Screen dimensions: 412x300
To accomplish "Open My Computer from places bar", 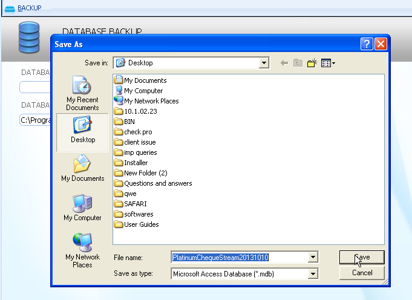I will click(x=82, y=208).
